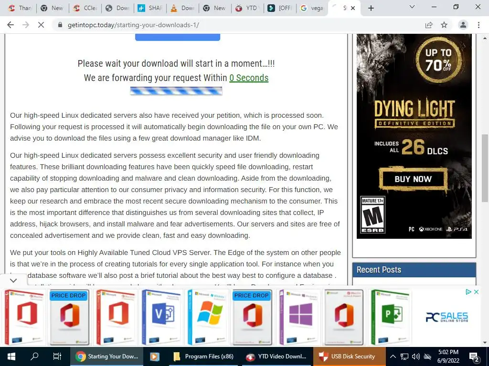Open the Windows Start menu
The height and width of the screenshot is (366, 489).
click(x=11, y=356)
